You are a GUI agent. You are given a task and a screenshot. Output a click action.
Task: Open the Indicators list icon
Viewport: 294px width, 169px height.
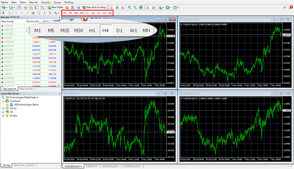pyautogui.click(x=160, y=8)
